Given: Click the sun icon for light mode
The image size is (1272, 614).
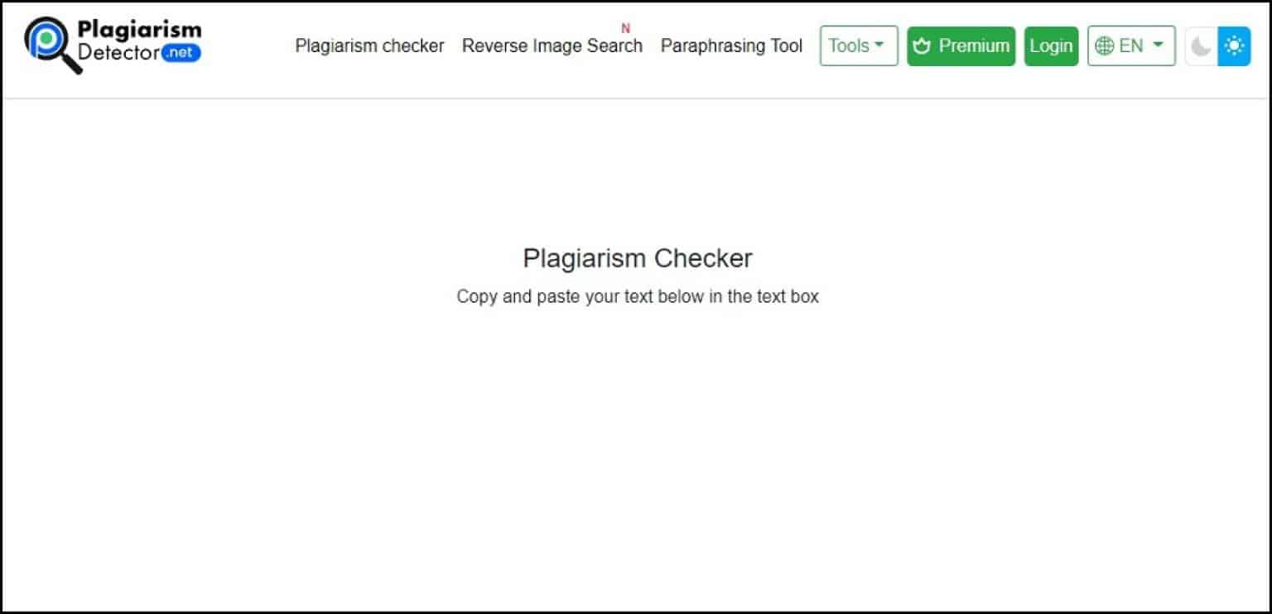Looking at the screenshot, I should point(1234,46).
